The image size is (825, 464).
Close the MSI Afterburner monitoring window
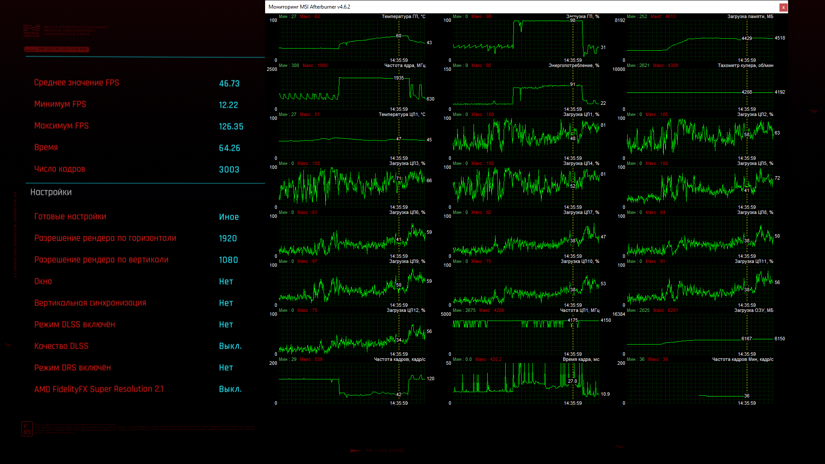pos(783,7)
